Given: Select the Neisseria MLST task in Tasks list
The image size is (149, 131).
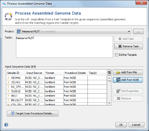Looking at the screenshot, I should click(25, 38).
